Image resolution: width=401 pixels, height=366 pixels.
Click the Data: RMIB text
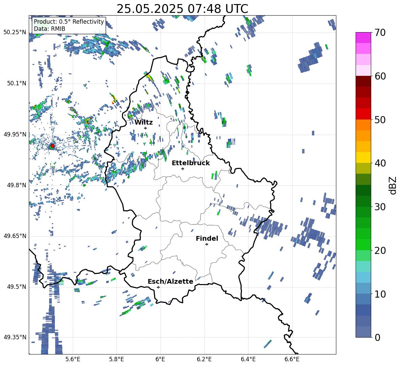click(49, 29)
